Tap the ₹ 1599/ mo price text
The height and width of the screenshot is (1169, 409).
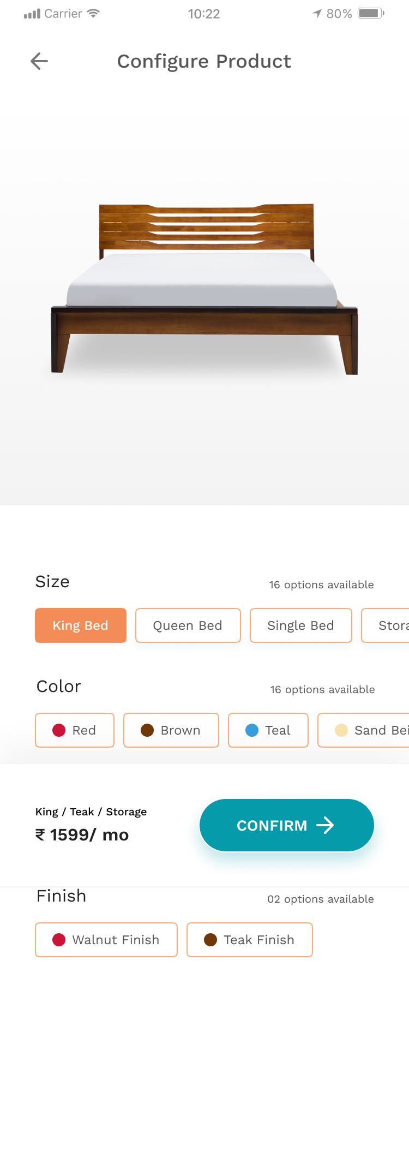82,835
